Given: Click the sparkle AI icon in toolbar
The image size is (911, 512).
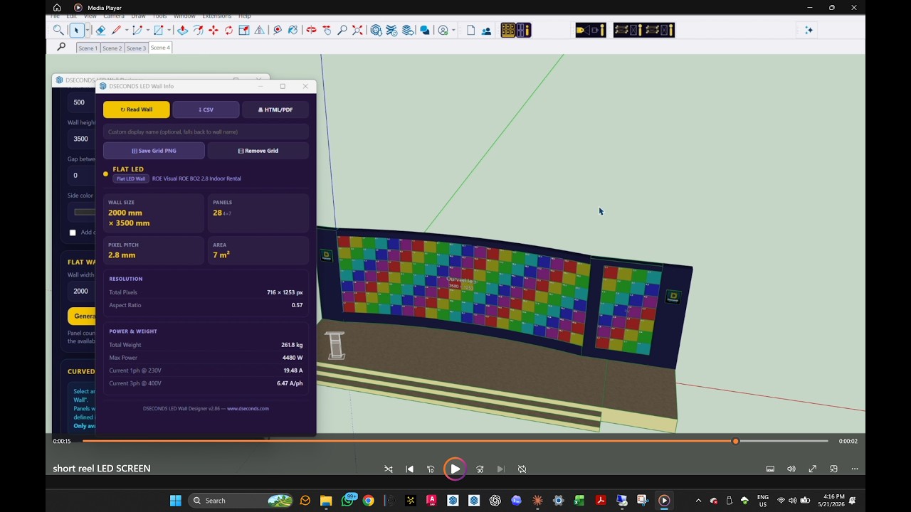Looking at the screenshot, I should pyautogui.click(x=809, y=30).
